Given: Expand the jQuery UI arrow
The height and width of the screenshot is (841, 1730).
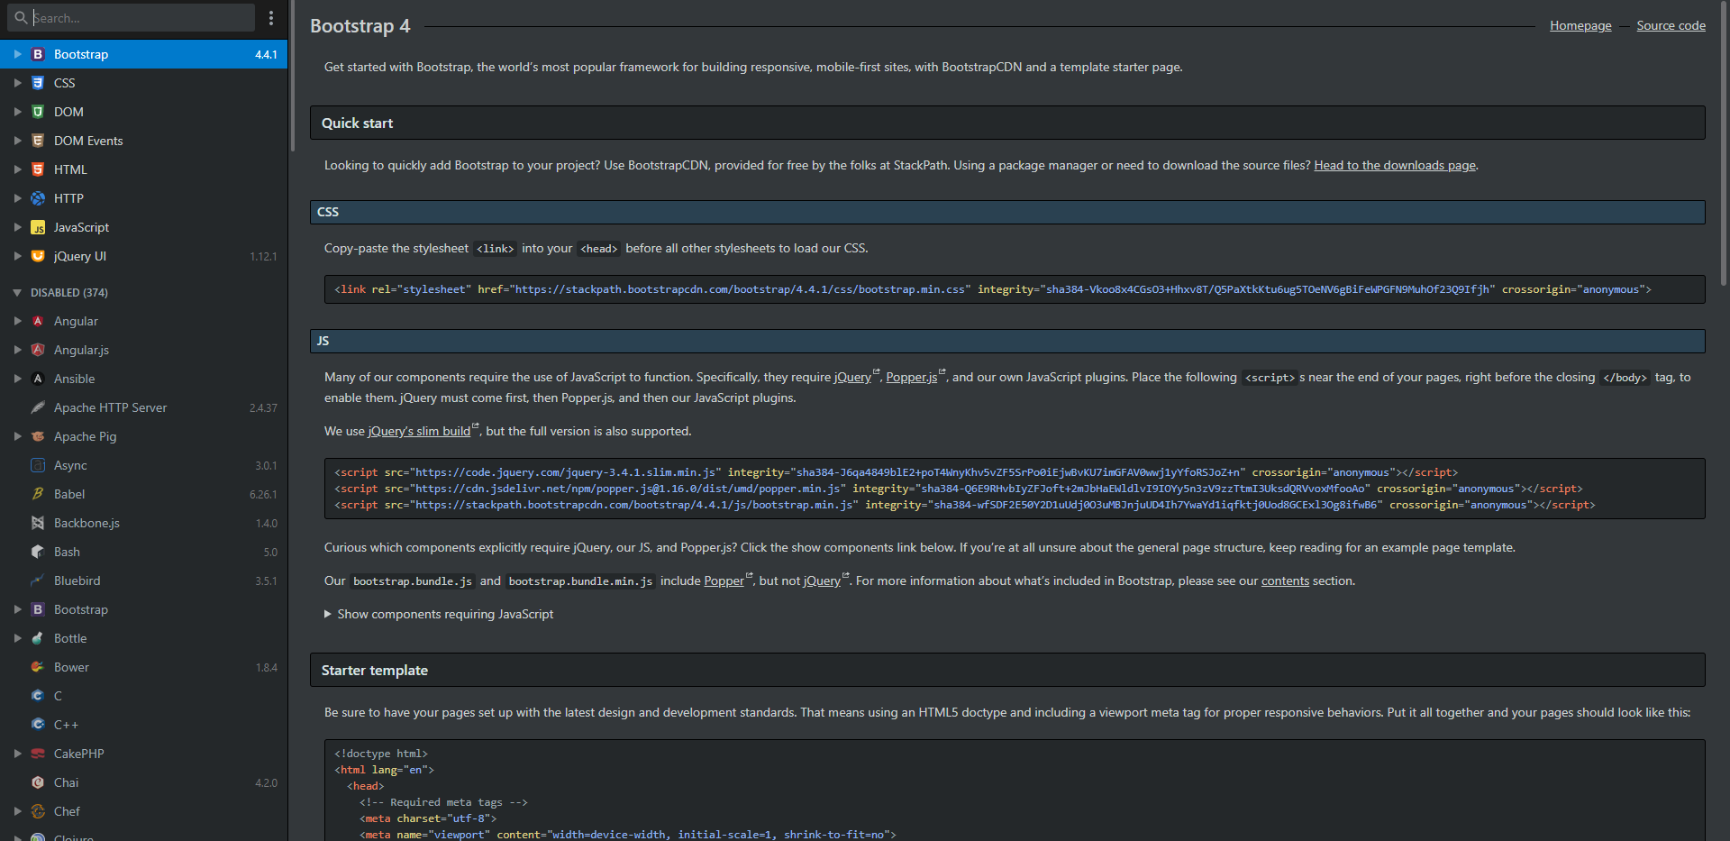Looking at the screenshot, I should 17,256.
